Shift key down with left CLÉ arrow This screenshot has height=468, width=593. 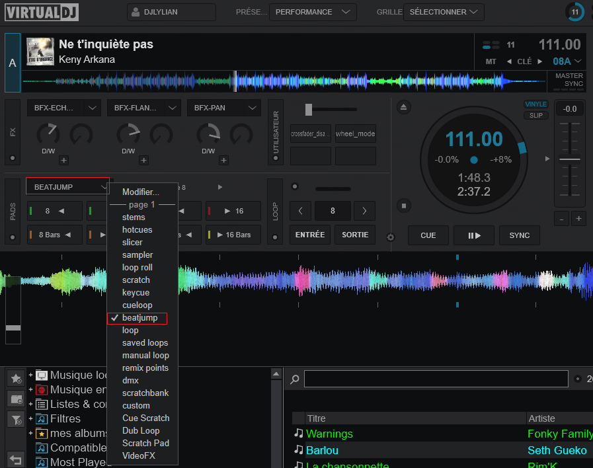coord(509,61)
